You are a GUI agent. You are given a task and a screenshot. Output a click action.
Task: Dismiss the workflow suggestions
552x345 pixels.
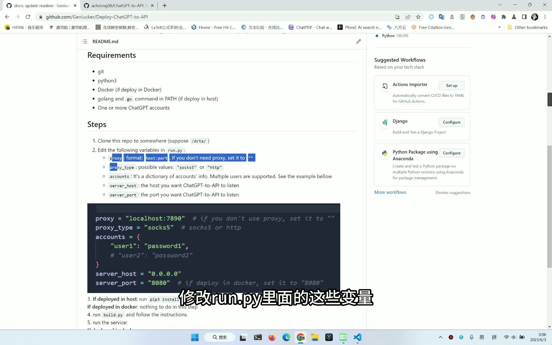453,193
